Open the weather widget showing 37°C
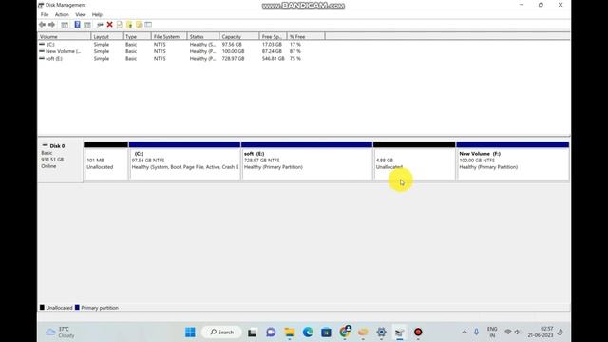 (x=61, y=332)
